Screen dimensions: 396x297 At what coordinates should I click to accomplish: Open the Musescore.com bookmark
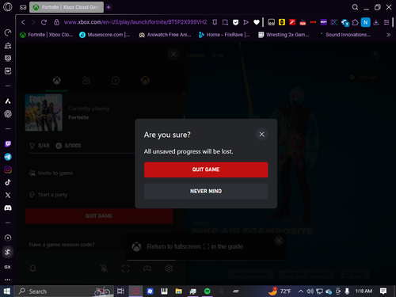105,35
